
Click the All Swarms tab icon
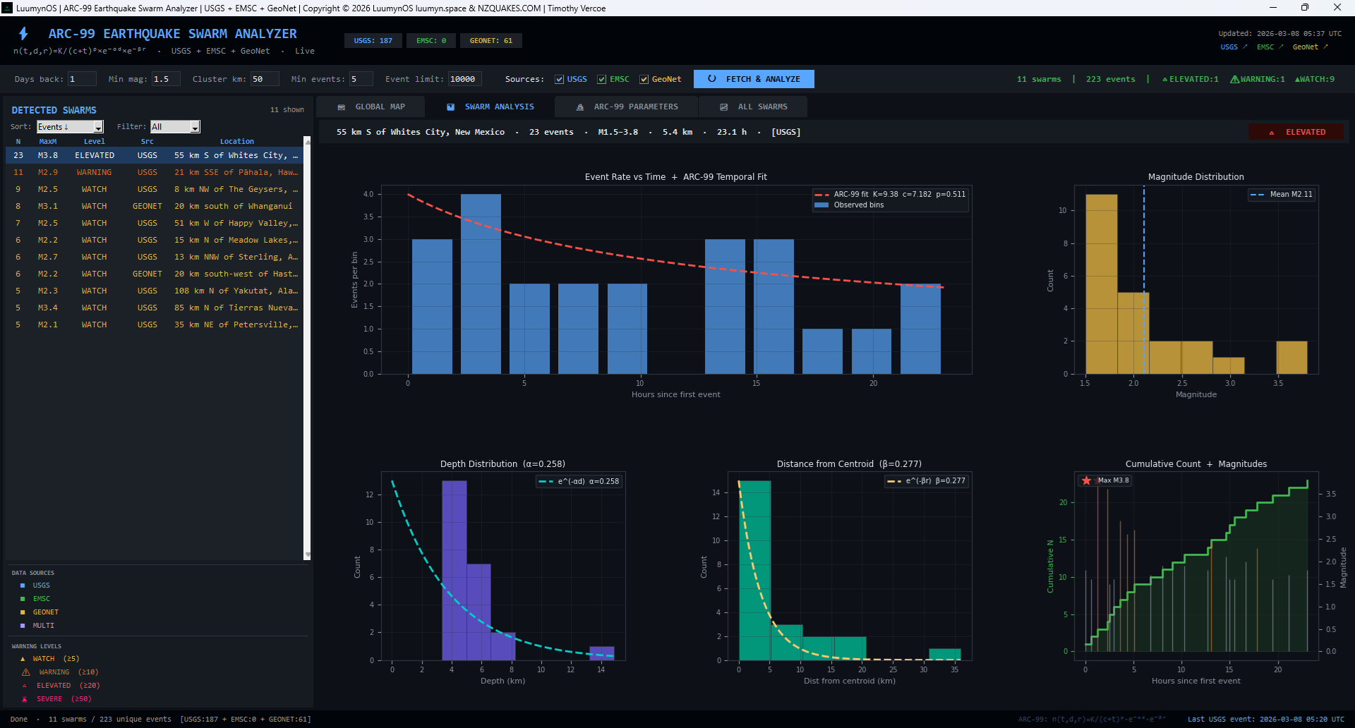pyautogui.click(x=723, y=107)
